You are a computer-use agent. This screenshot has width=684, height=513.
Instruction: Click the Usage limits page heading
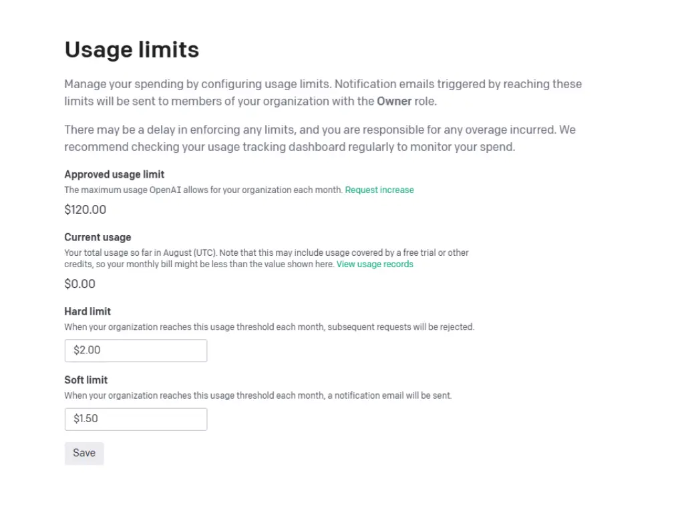132,50
